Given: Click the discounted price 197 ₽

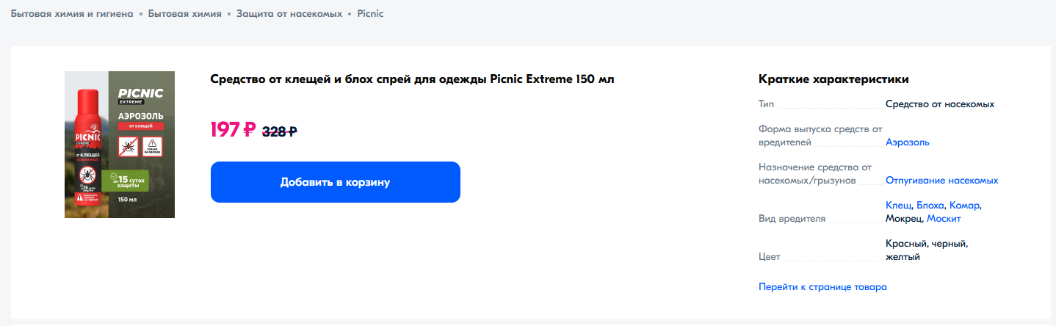Looking at the screenshot, I should pos(233,130).
